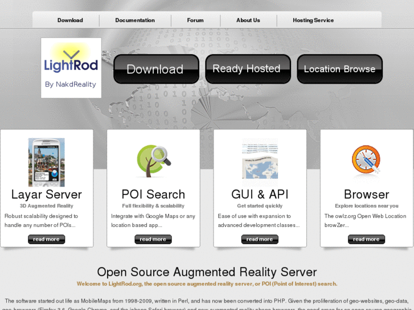Image resolution: width=414 pixels, height=310 pixels.
Task: Click read more under POI Search
Action: [x=153, y=239]
